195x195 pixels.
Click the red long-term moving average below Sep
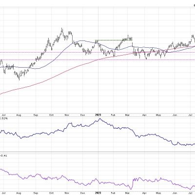click(x=36, y=85)
